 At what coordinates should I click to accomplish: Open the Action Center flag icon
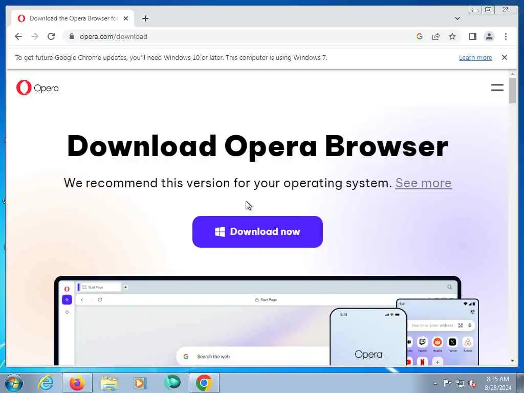coord(447,383)
